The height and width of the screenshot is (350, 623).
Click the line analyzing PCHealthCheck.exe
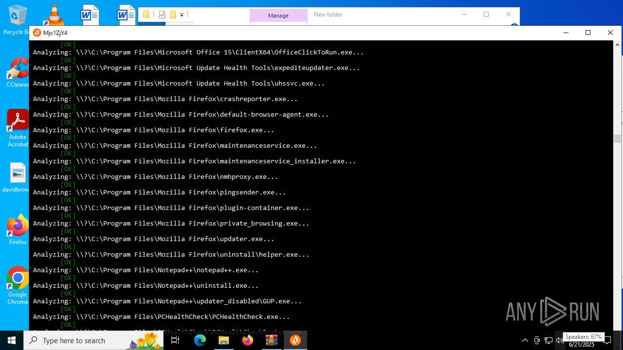[161, 316]
